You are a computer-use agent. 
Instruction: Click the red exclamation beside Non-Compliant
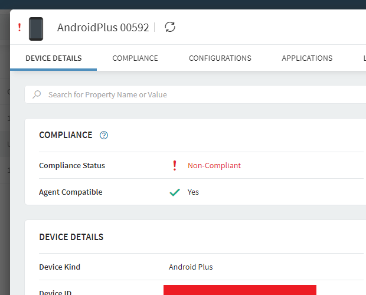point(174,165)
